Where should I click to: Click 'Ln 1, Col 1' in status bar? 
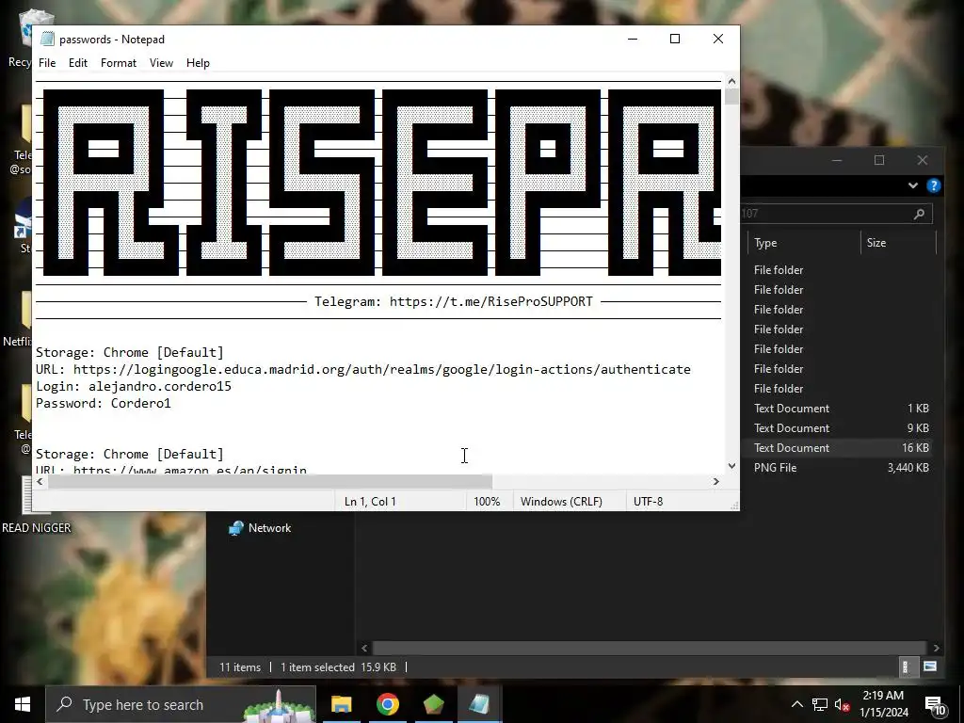coord(370,501)
